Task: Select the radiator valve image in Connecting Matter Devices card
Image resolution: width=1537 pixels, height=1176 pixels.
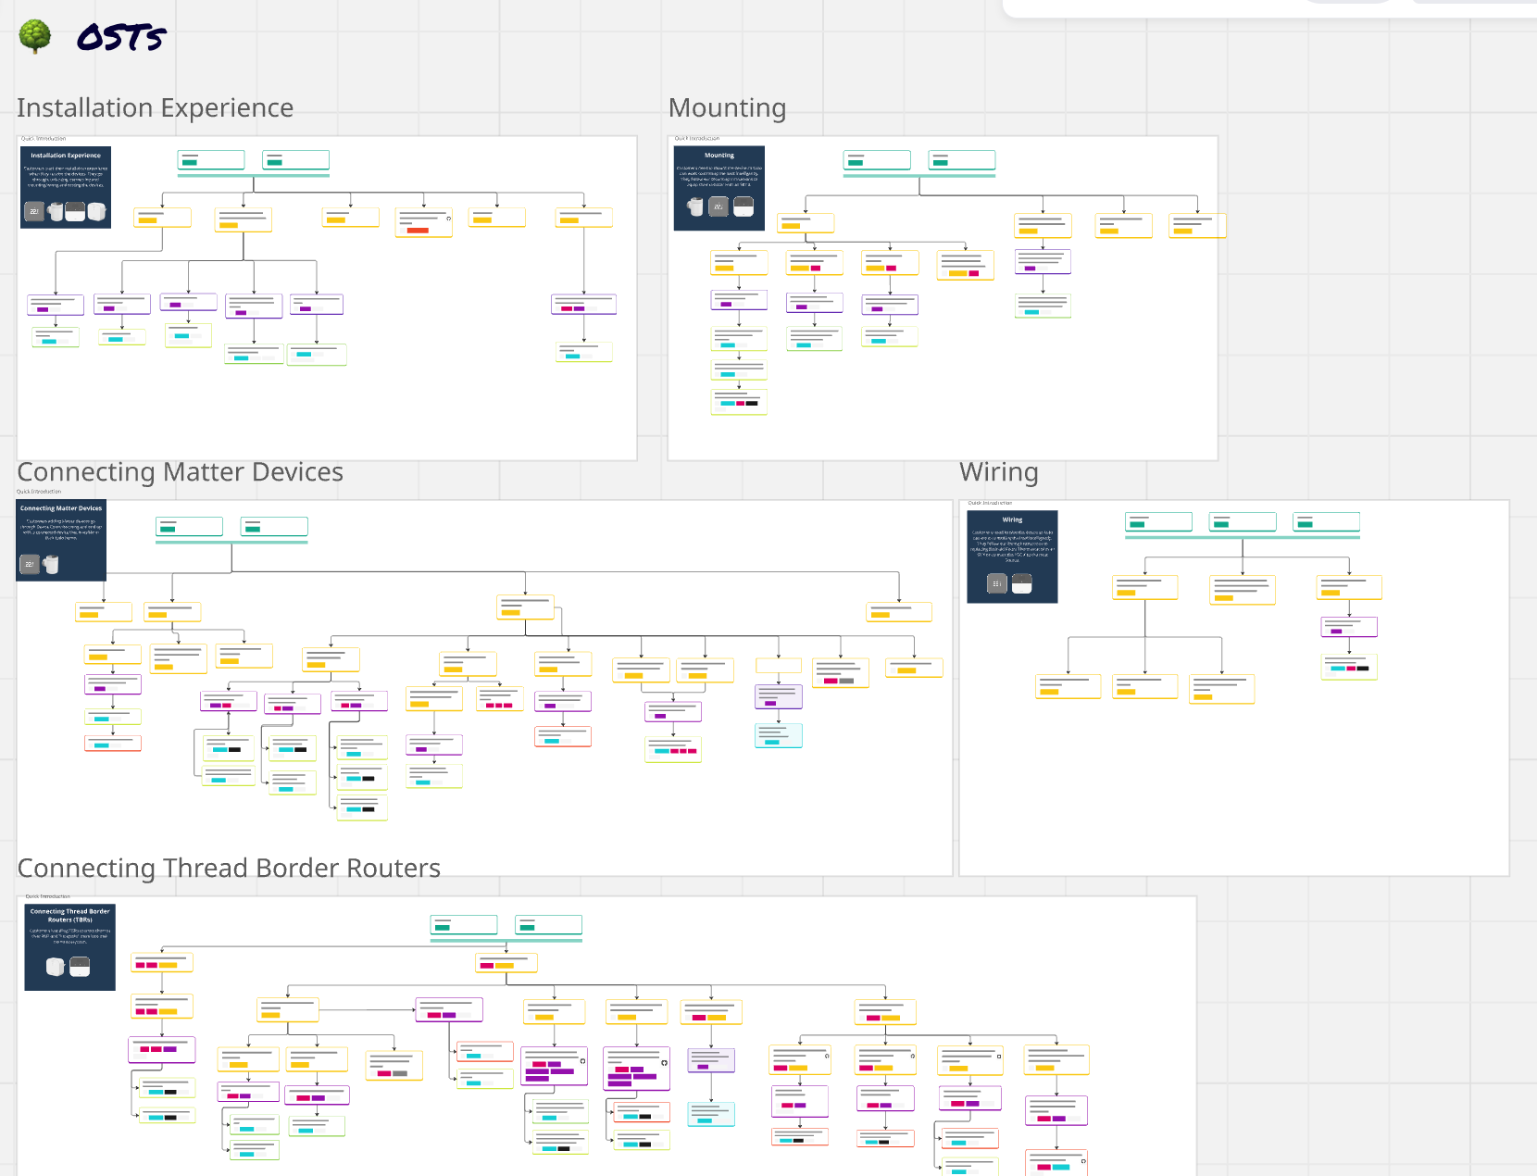Action: click(x=51, y=564)
